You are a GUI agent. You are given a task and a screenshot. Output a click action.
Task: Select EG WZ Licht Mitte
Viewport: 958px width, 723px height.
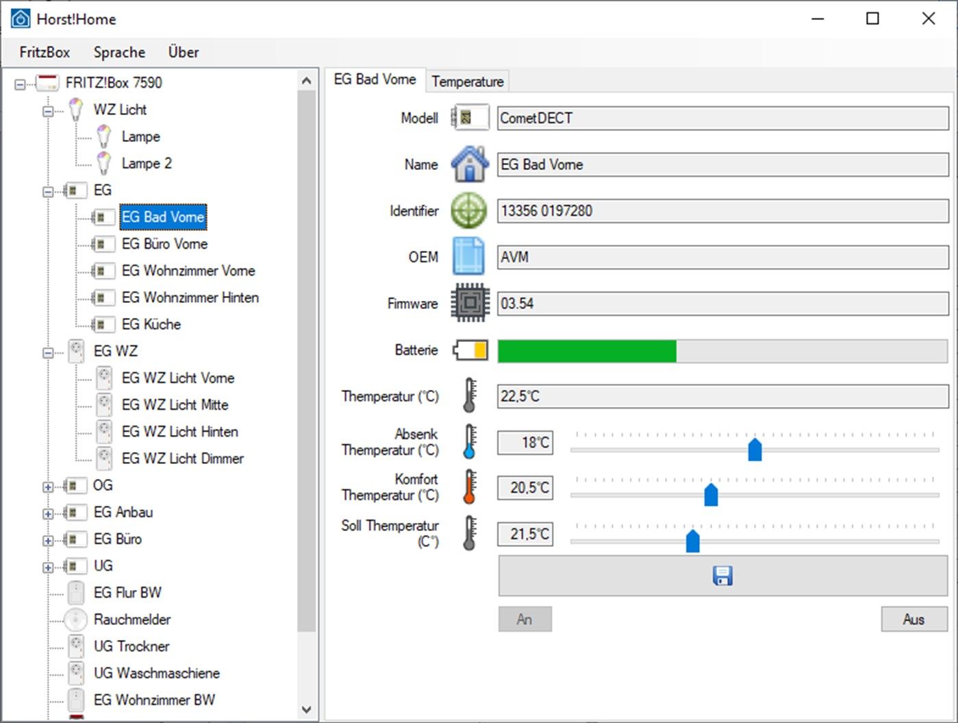point(175,405)
